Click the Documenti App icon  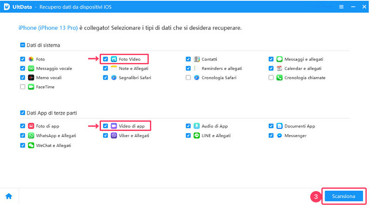tap(279, 126)
